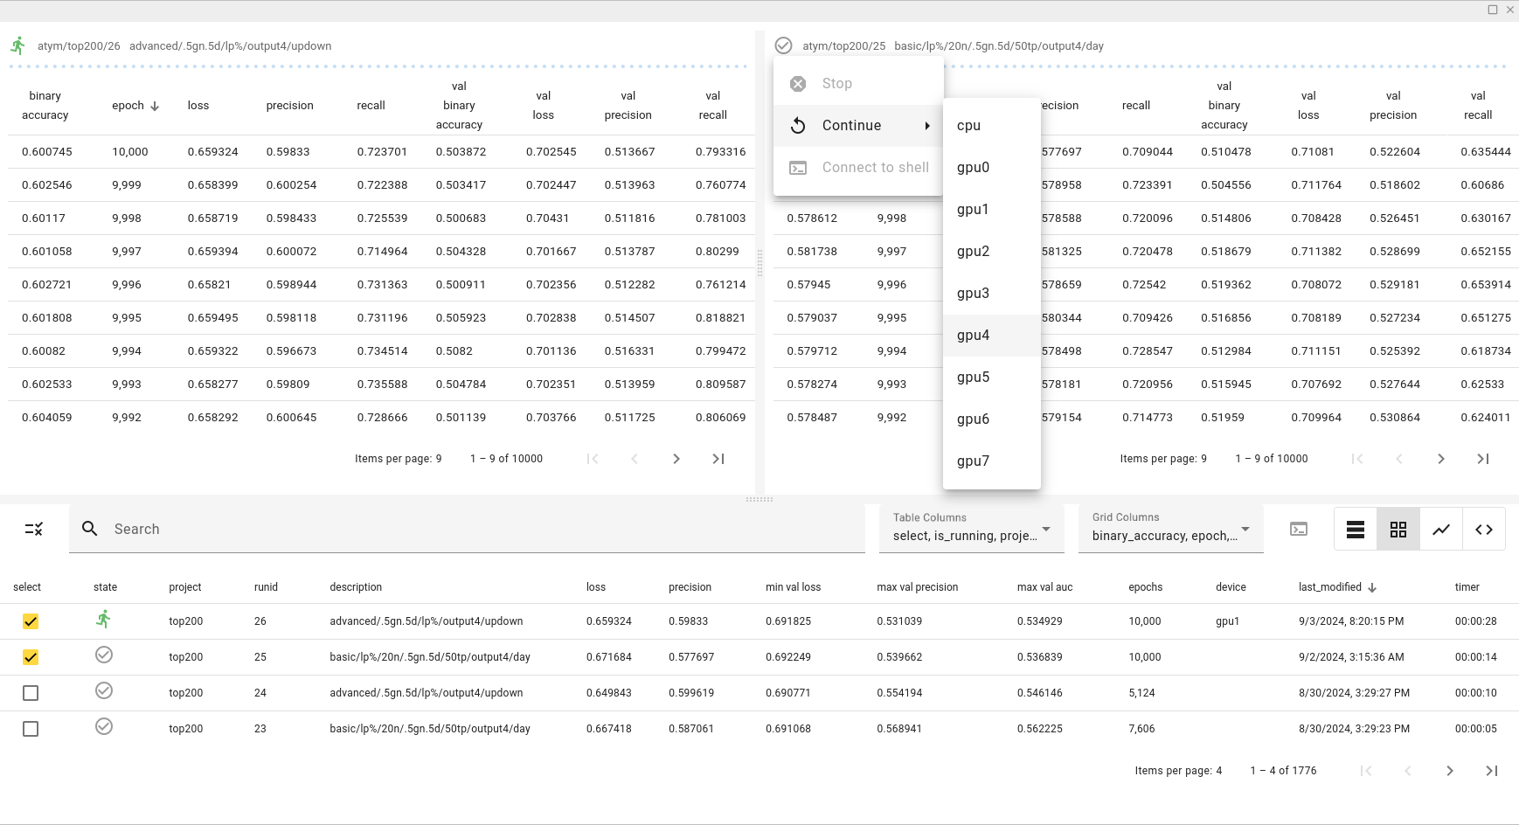Screen dimensions: 1519x825
Task: Switch to list view layout
Action: 1356,529
